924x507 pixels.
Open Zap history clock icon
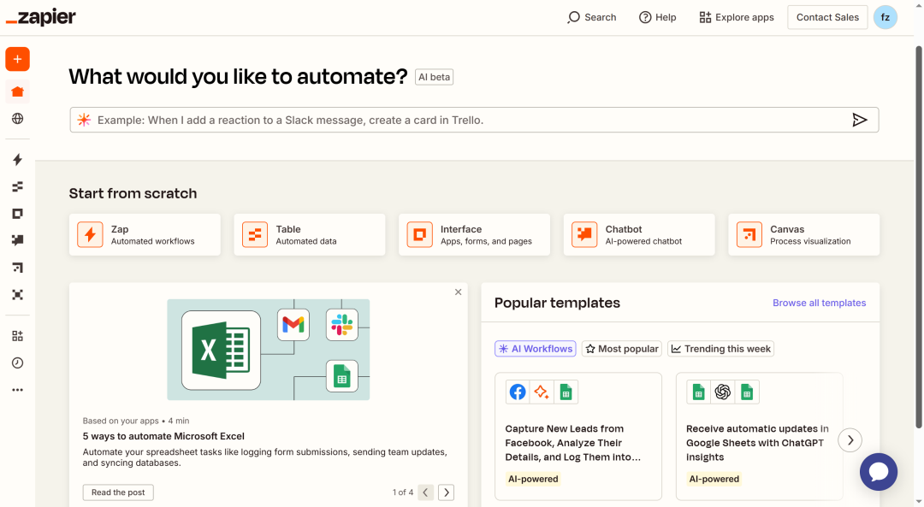pos(18,363)
